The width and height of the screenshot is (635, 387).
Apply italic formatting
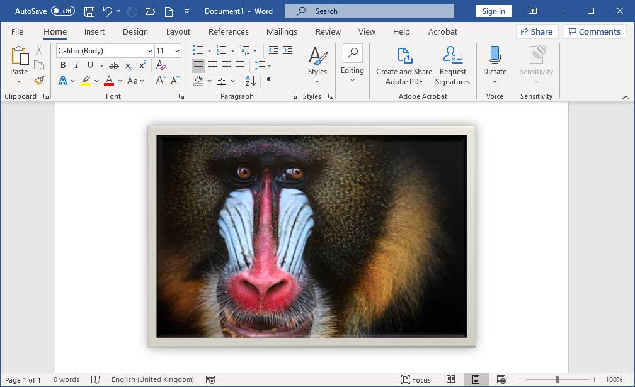click(76, 65)
